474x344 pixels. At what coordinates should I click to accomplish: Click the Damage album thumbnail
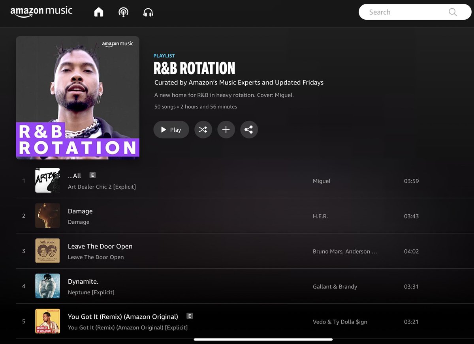(x=47, y=215)
